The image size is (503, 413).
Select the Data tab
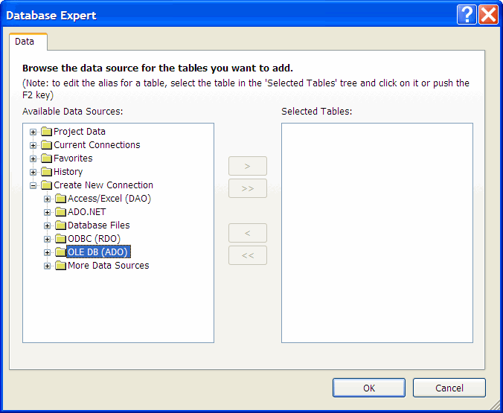pos(25,42)
